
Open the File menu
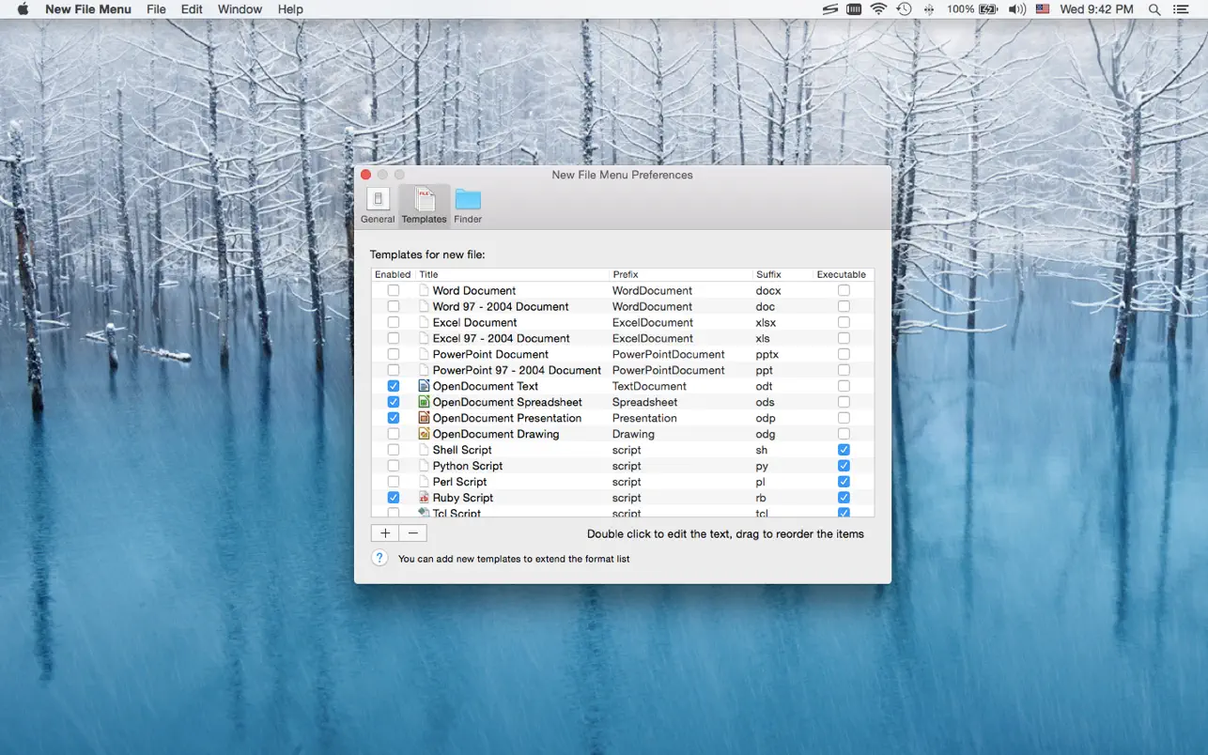click(x=156, y=9)
